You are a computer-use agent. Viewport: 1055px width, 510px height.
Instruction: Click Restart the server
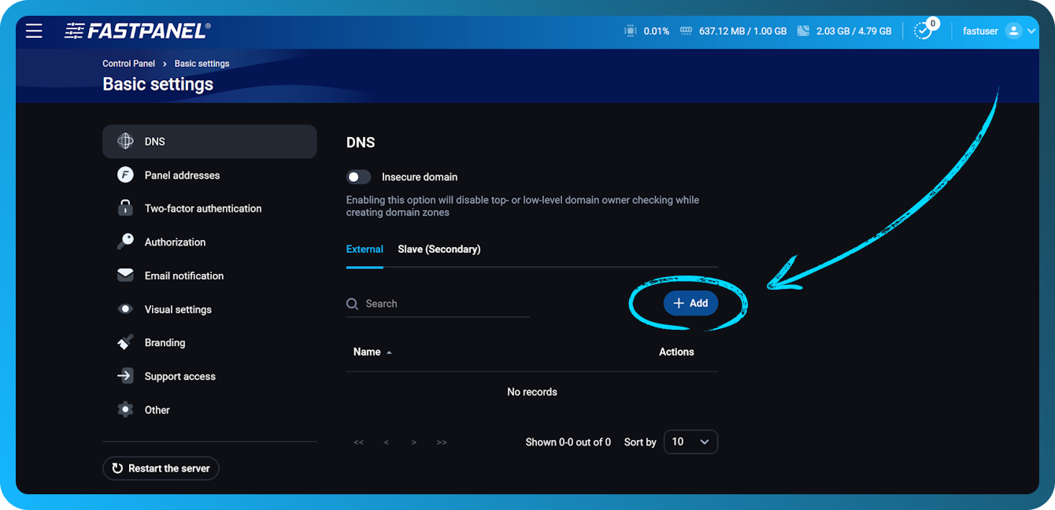point(161,468)
